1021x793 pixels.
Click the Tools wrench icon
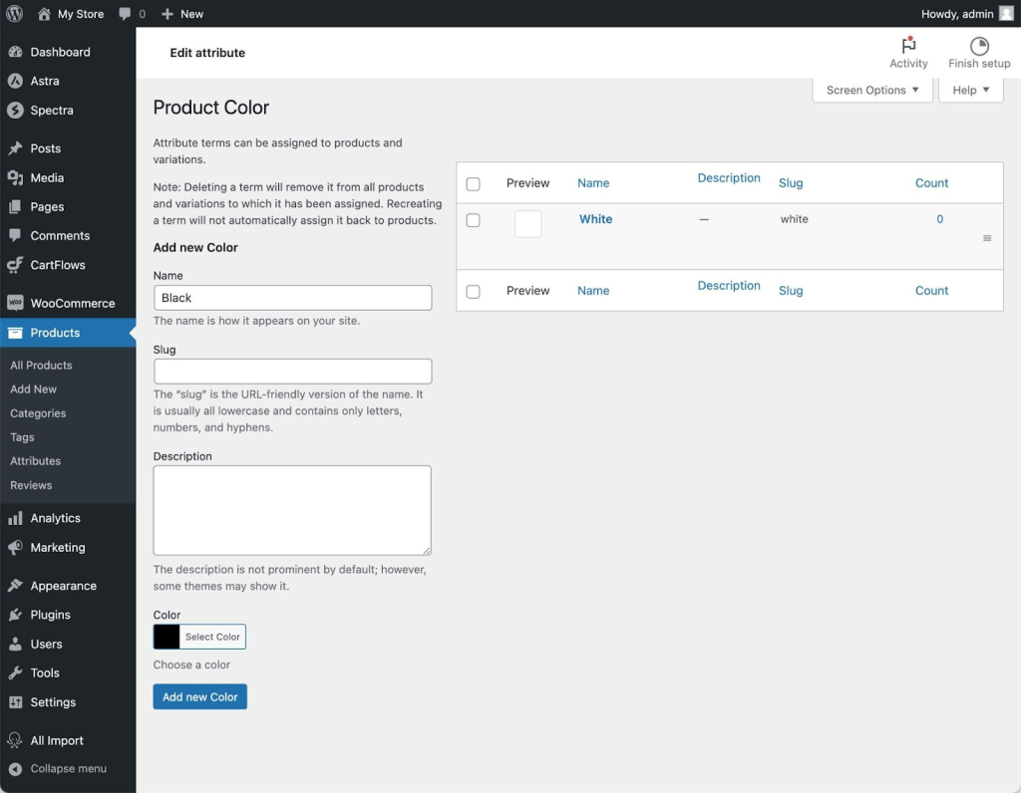tap(15, 673)
